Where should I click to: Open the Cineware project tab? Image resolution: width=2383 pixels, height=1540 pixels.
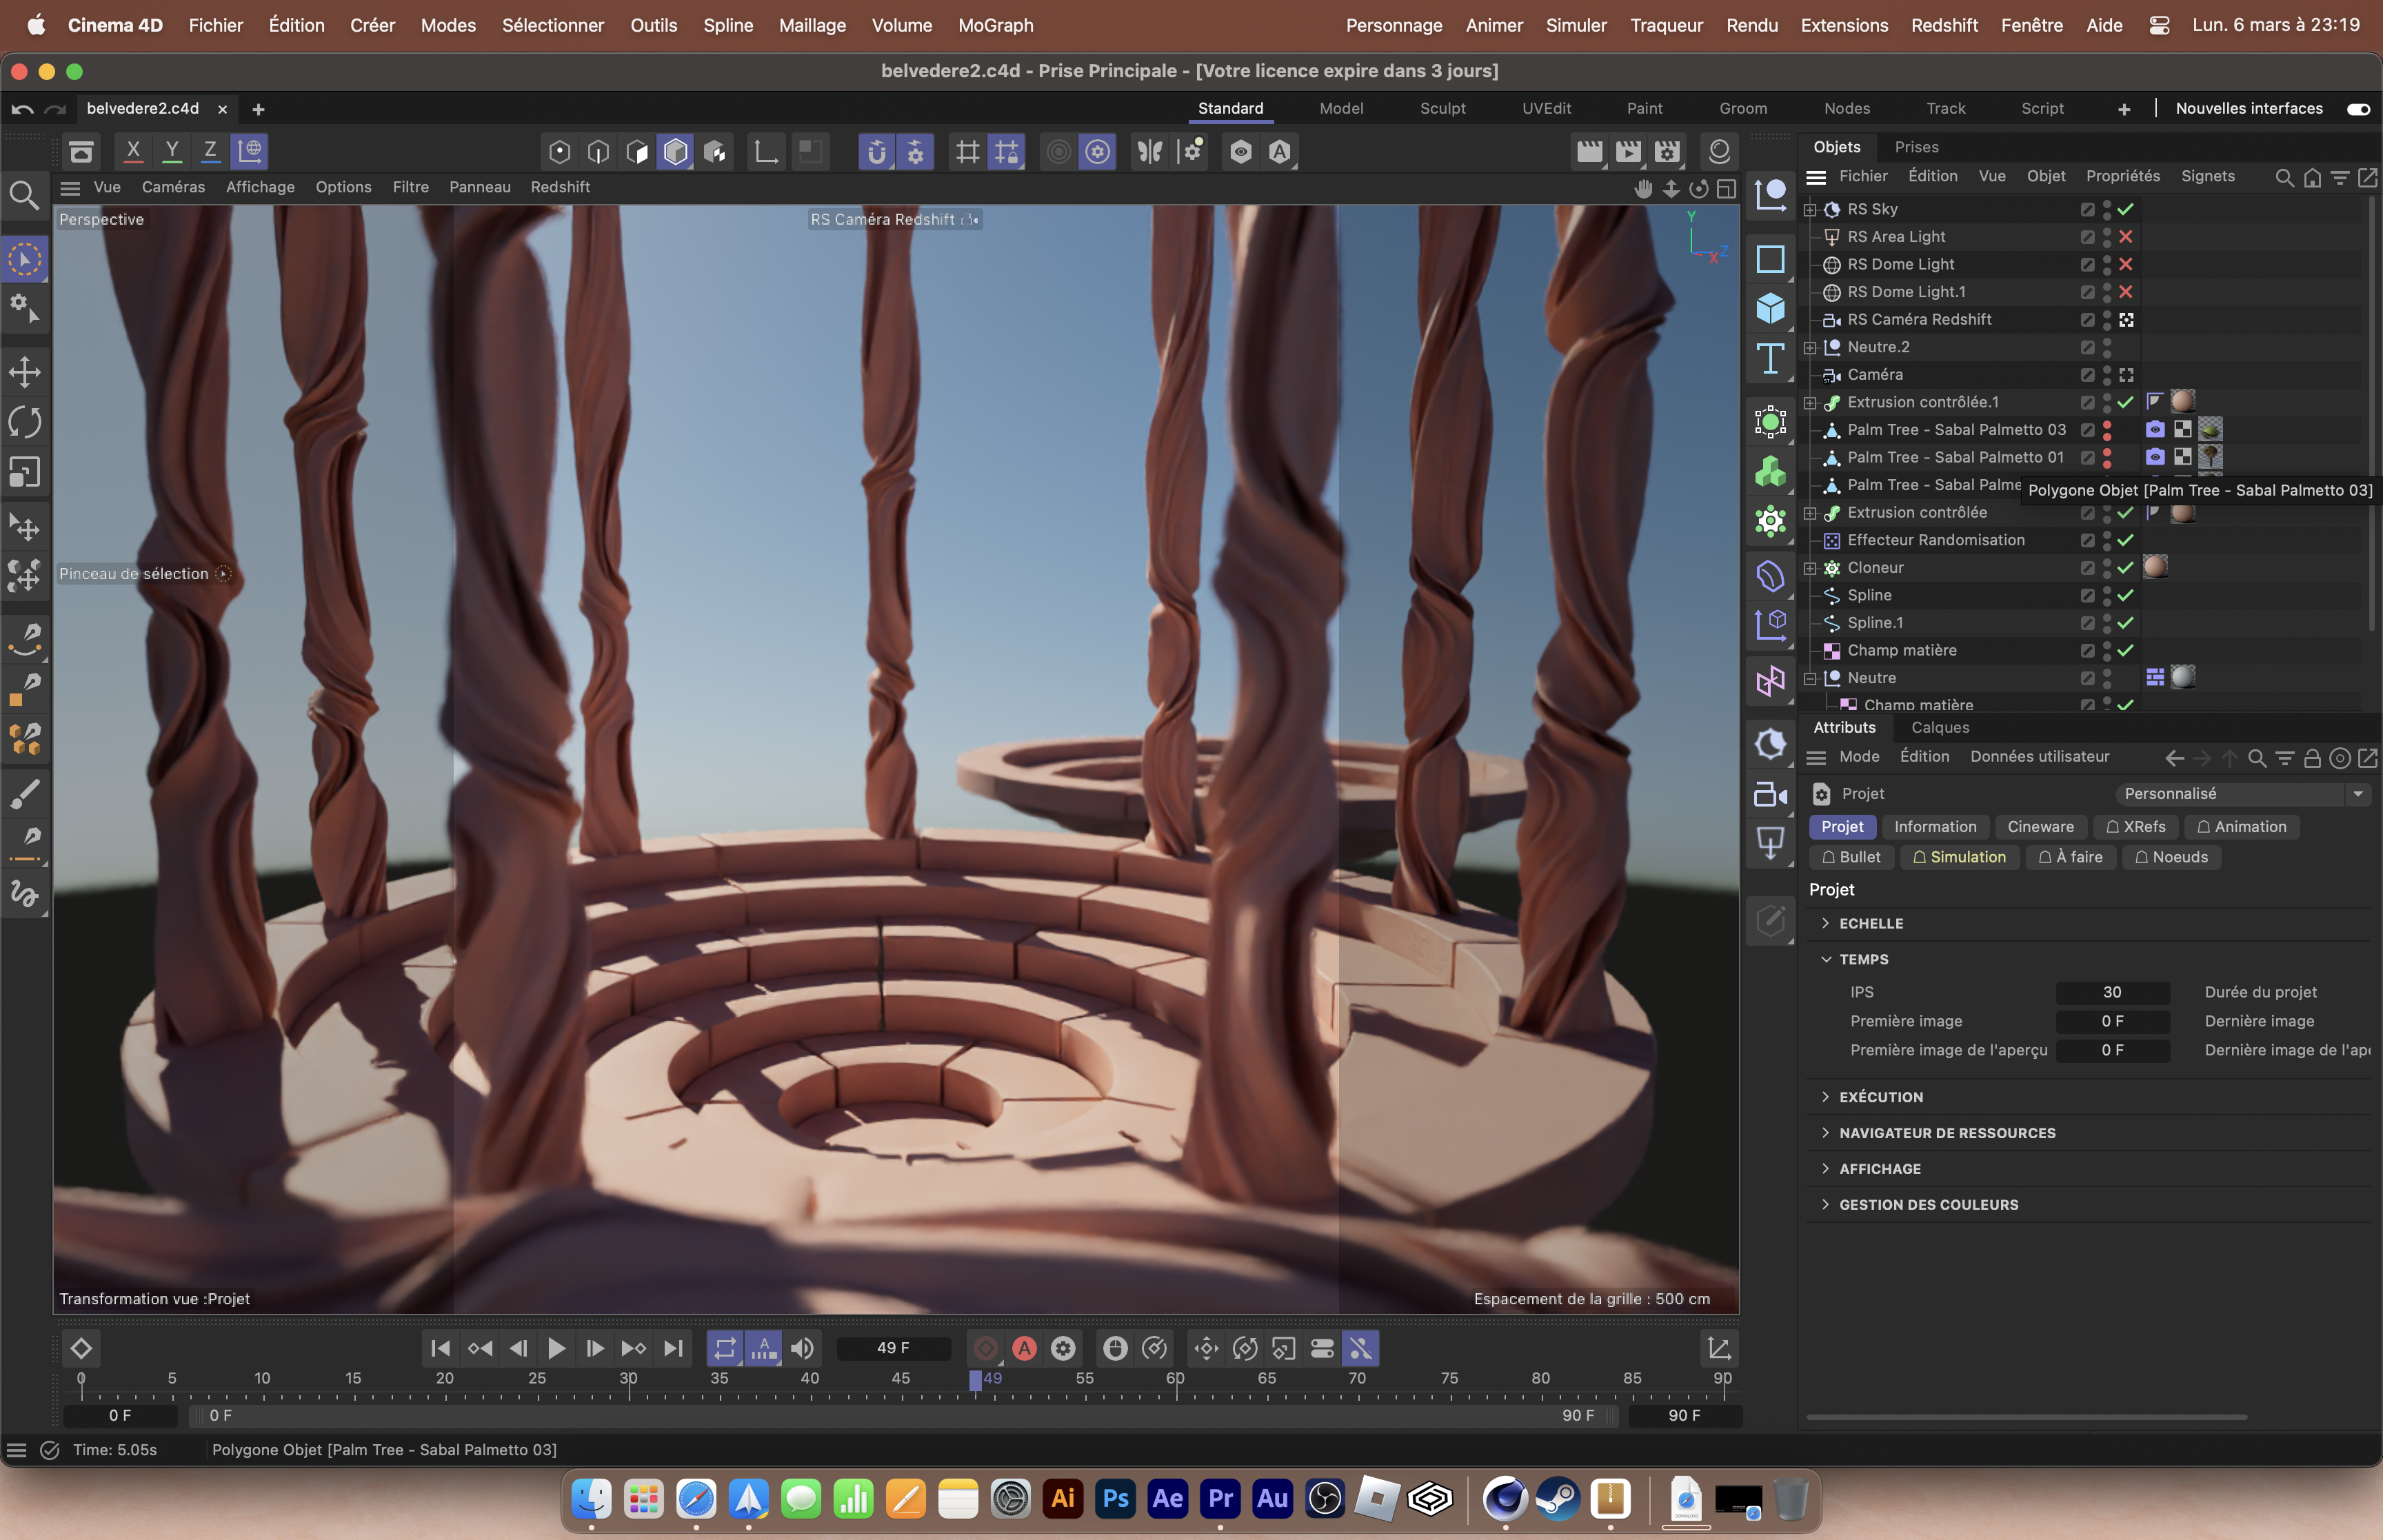[2040, 827]
